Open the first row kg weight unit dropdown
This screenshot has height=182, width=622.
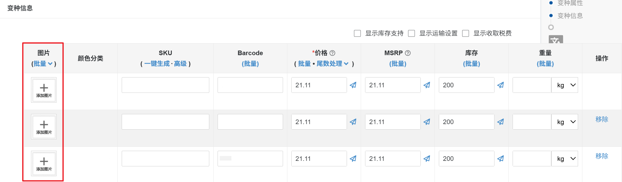(x=565, y=85)
